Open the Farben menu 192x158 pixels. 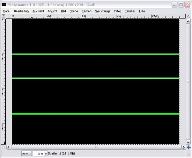click(87, 11)
